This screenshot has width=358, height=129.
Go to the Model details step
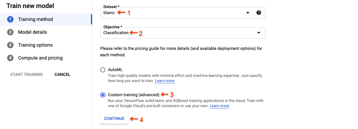point(33,32)
